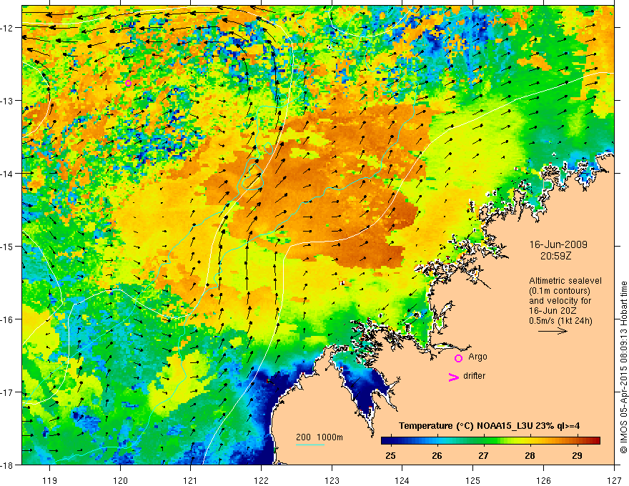Click the 'Argo' legend label

click(x=477, y=357)
